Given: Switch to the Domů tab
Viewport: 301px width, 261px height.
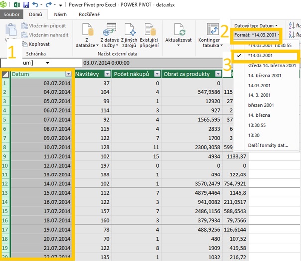Looking at the screenshot, I should (x=35, y=14).
